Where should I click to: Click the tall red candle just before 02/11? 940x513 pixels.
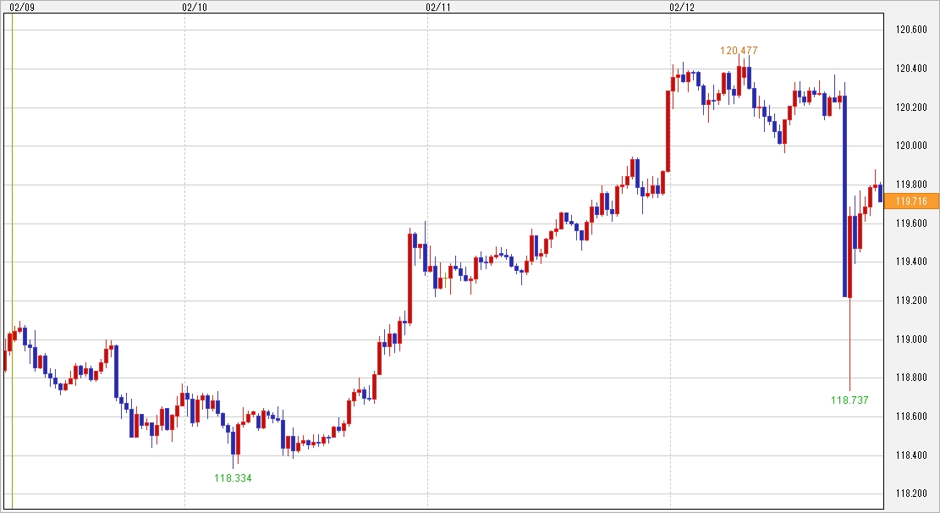point(410,278)
